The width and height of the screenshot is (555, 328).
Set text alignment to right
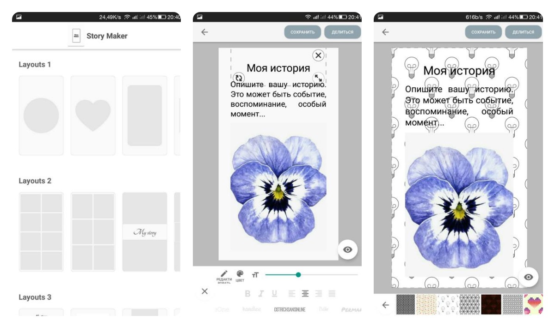click(318, 293)
